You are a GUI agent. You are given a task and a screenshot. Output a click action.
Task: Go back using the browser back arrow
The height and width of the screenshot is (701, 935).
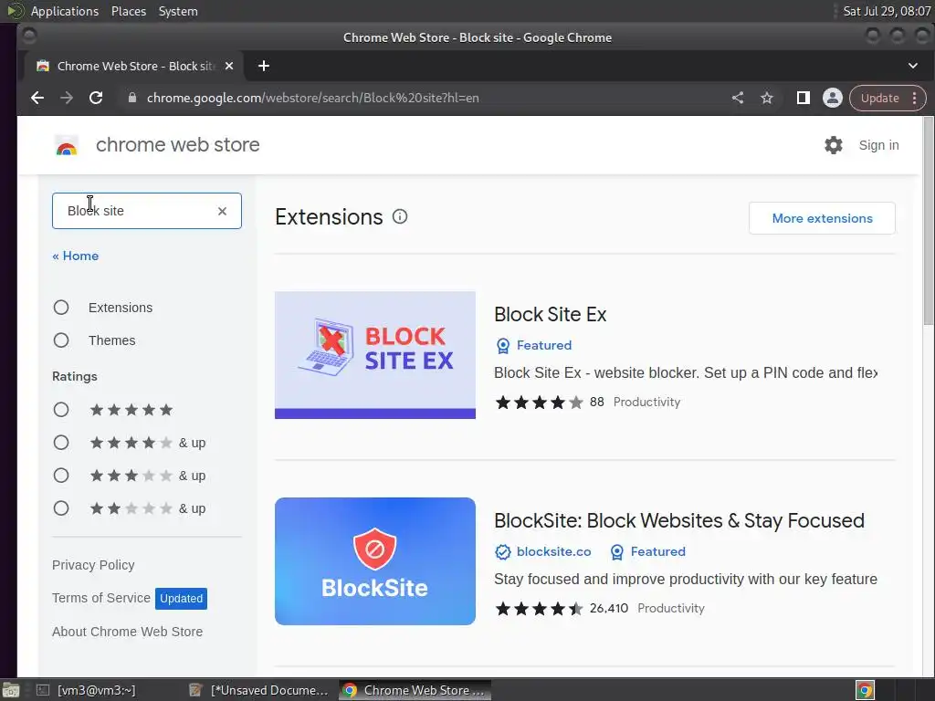coord(37,98)
